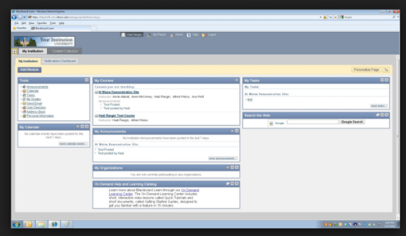Click the My Courses module settings gear icon
The width and height of the screenshot is (406, 236).
click(x=237, y=80)
